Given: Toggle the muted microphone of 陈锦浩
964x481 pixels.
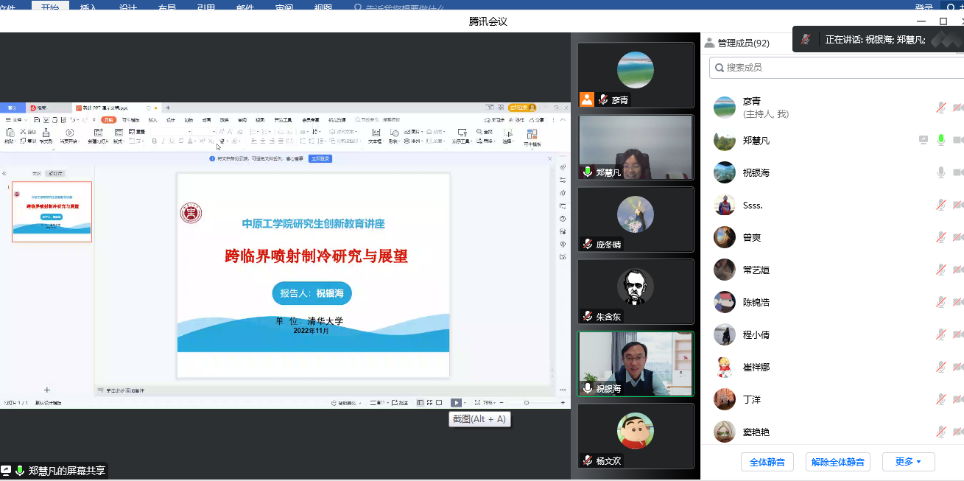Looking at the screenshot, I should [940, 302].
